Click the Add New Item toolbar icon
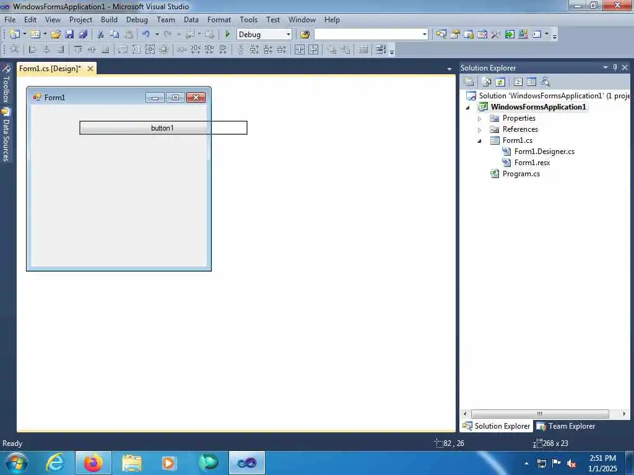This screenshot has height=475, width=634. point(35,35)
